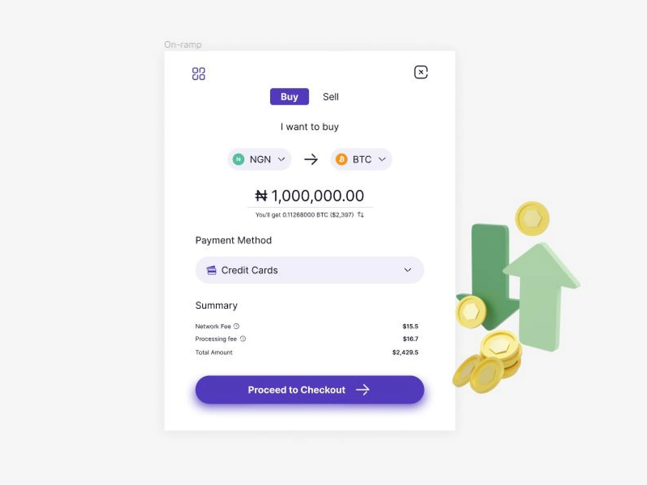Switch to the Buy tab
This screenshot has height=485, width=647.
pos(289,96)
